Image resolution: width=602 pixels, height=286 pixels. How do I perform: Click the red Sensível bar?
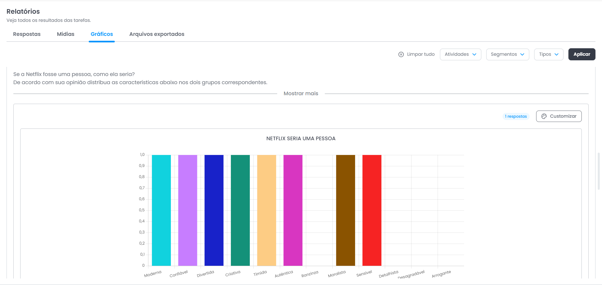(x=372, y=210)
